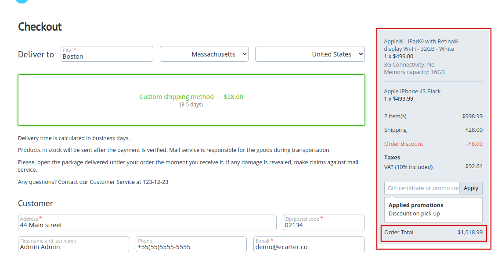The width and height of the screenshot is (494, 261).
Task: Click Delivery time is calculated in business days
Action: pos(74,138)
